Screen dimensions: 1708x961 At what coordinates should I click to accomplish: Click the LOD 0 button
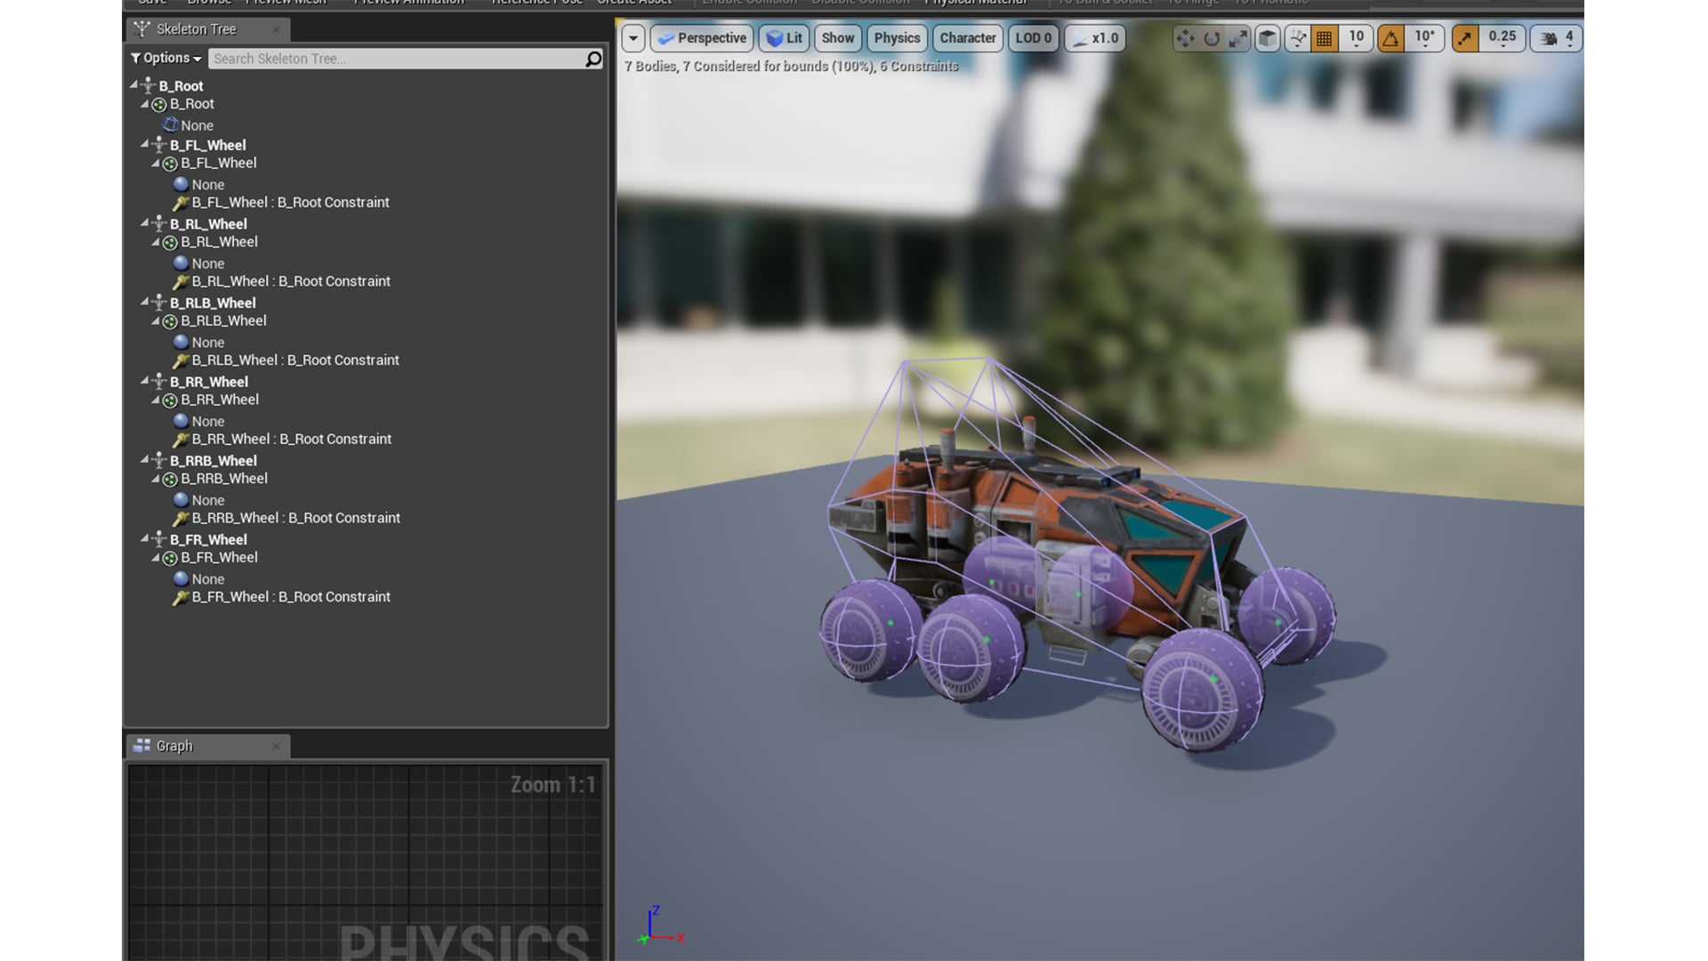coord(1033,38)
